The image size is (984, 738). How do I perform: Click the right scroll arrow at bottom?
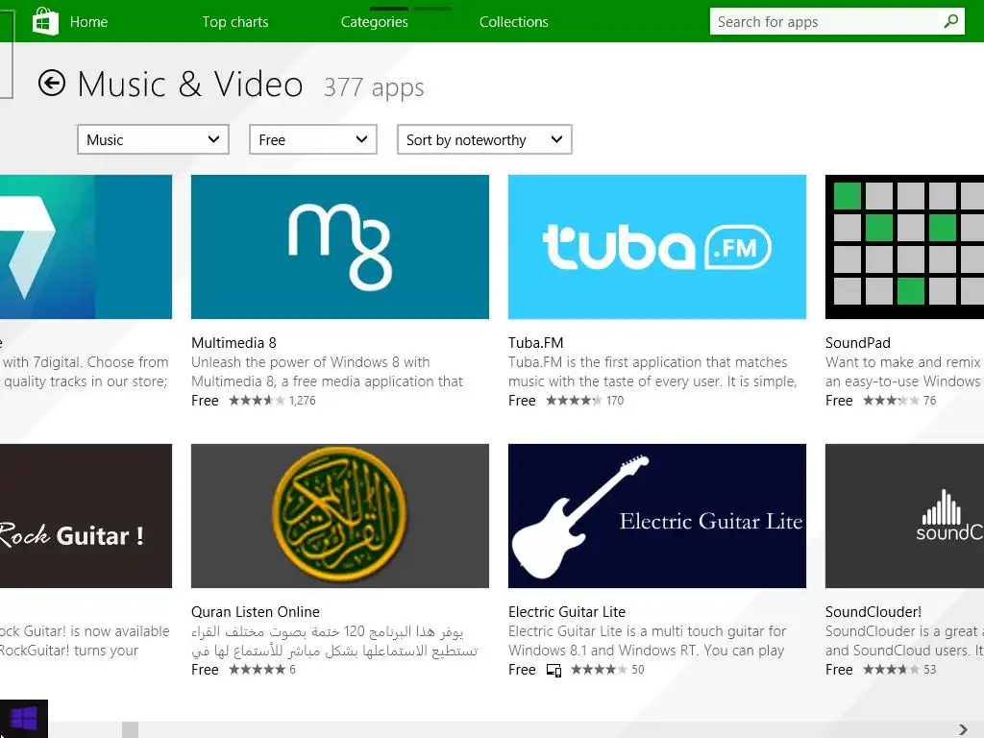963,730
